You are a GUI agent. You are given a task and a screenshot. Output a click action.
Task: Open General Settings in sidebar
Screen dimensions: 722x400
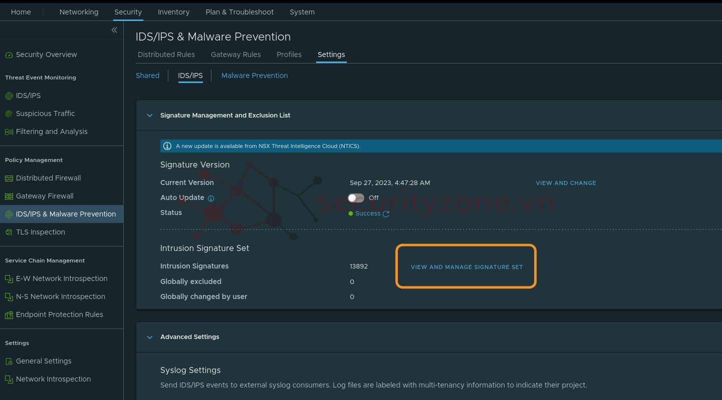pos(44,361)
